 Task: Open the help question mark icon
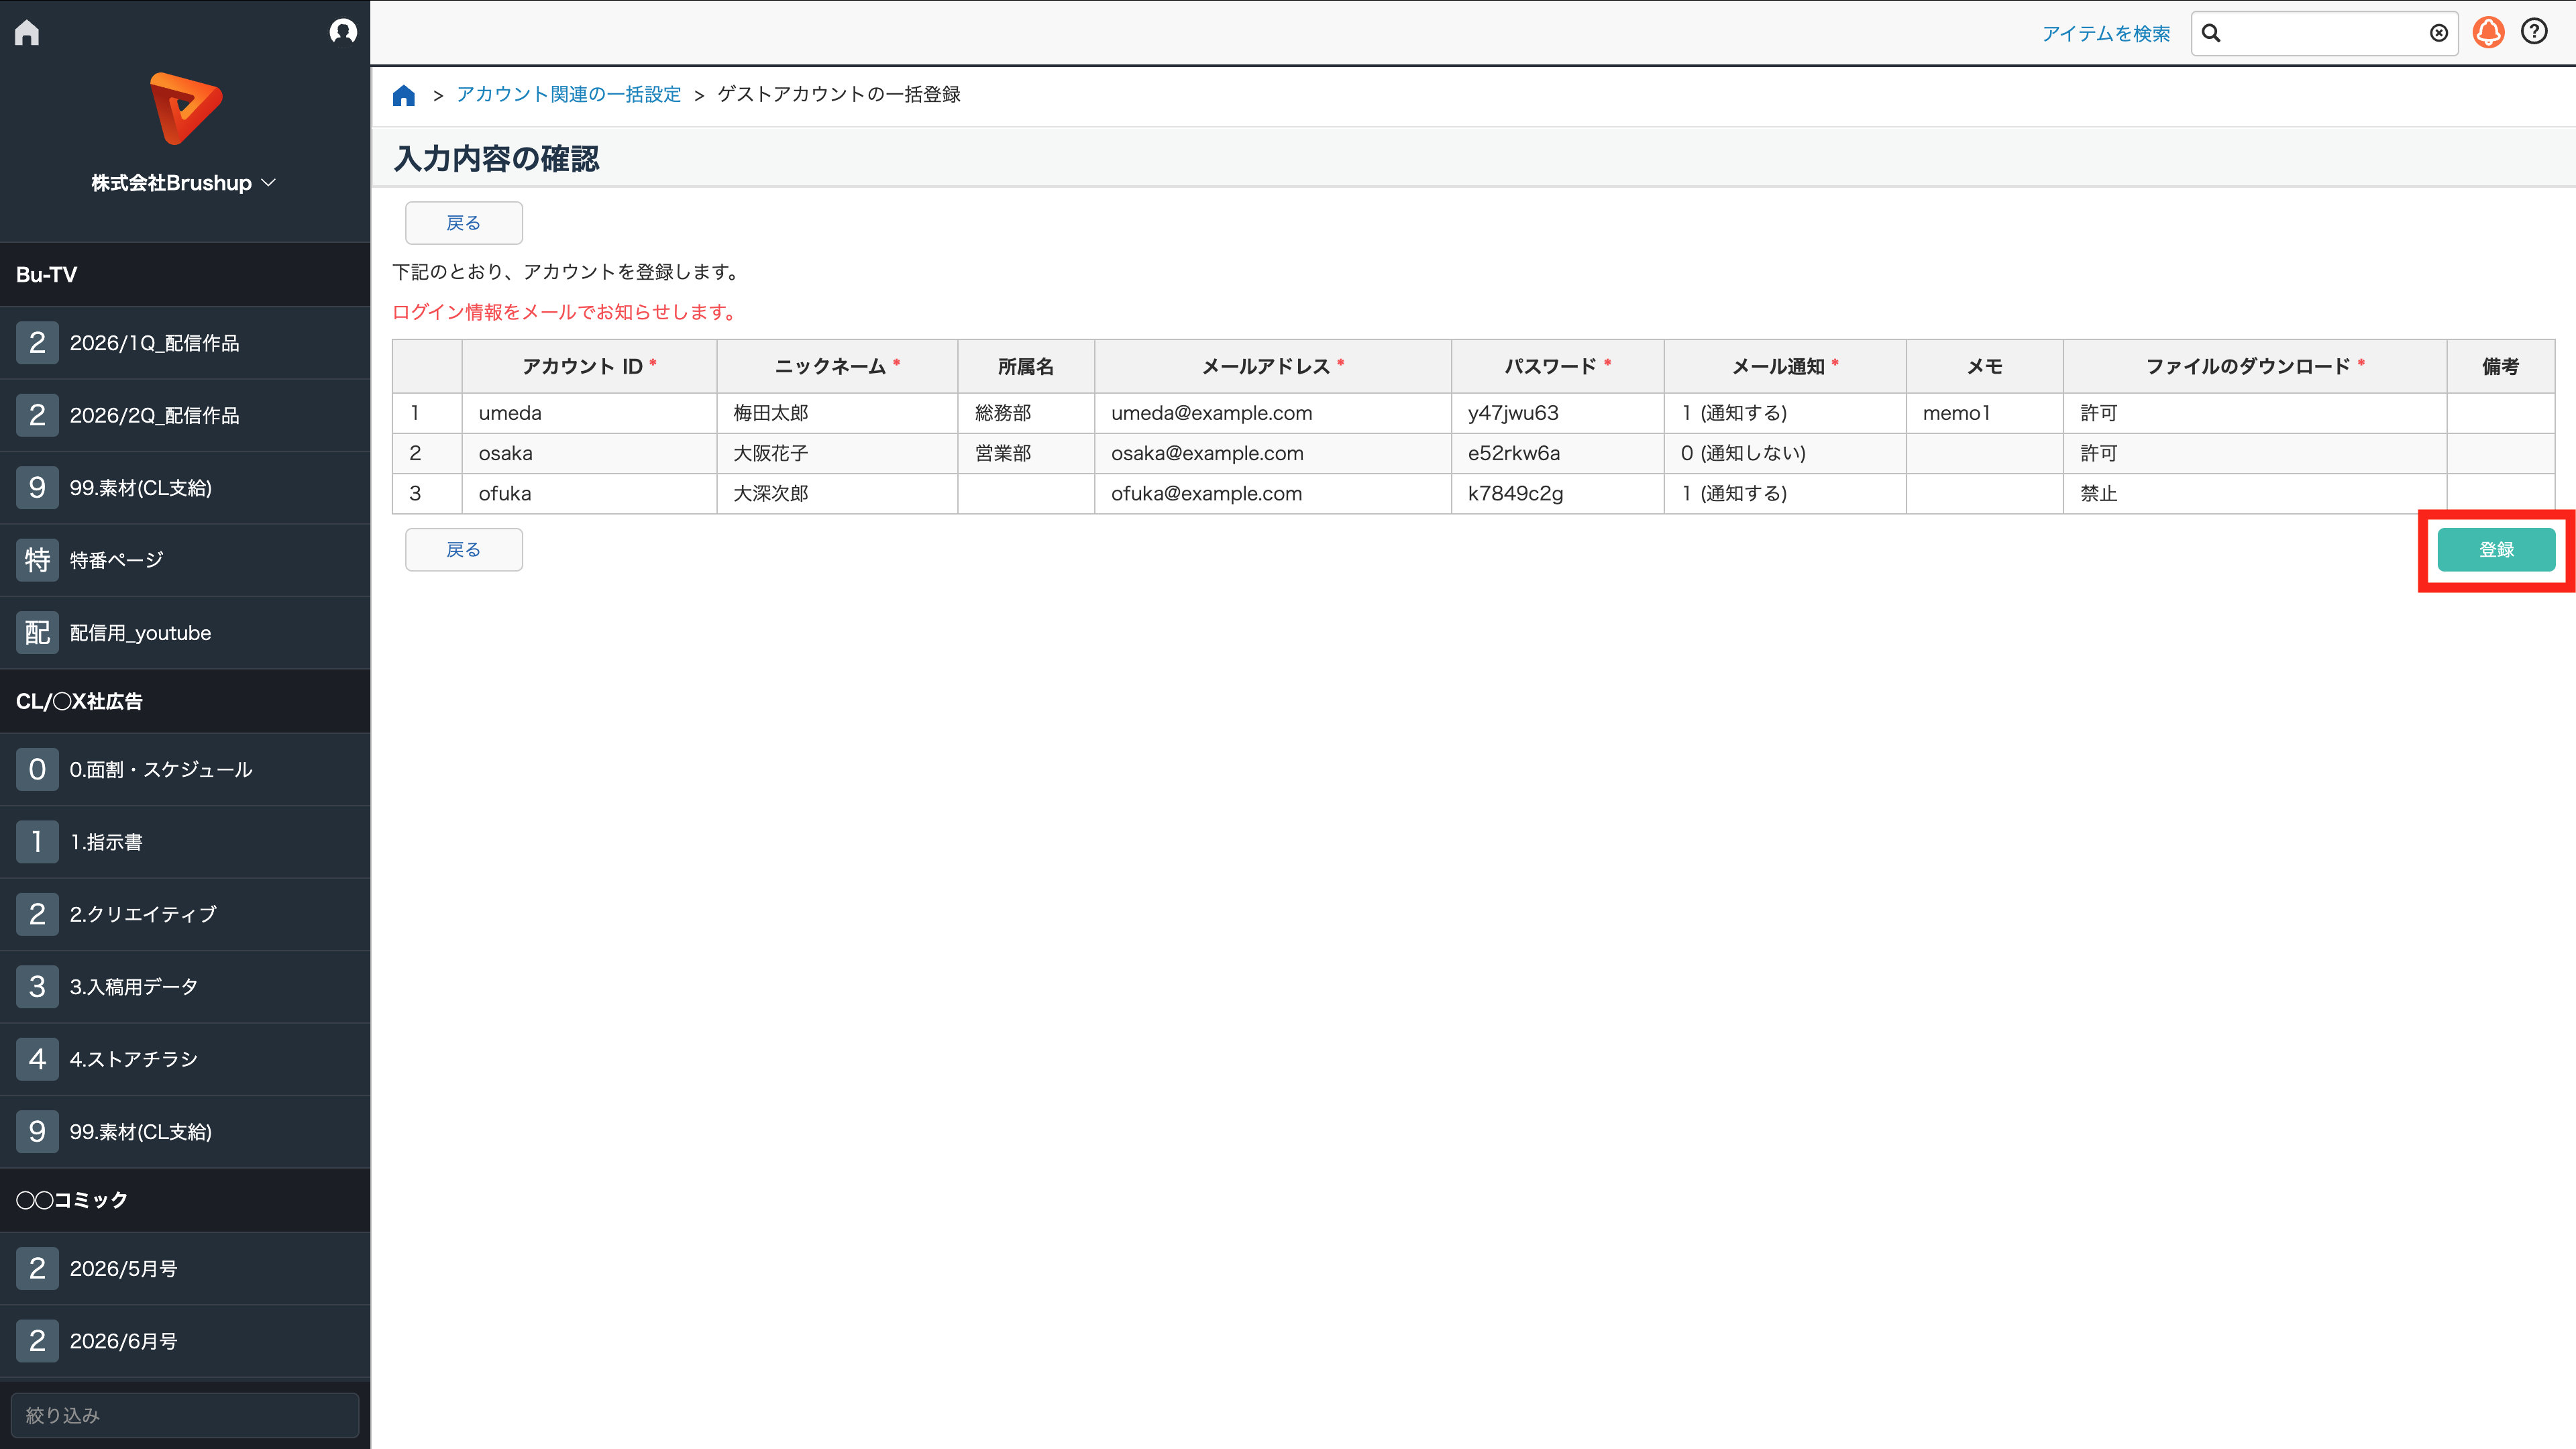pos(2534,32)
